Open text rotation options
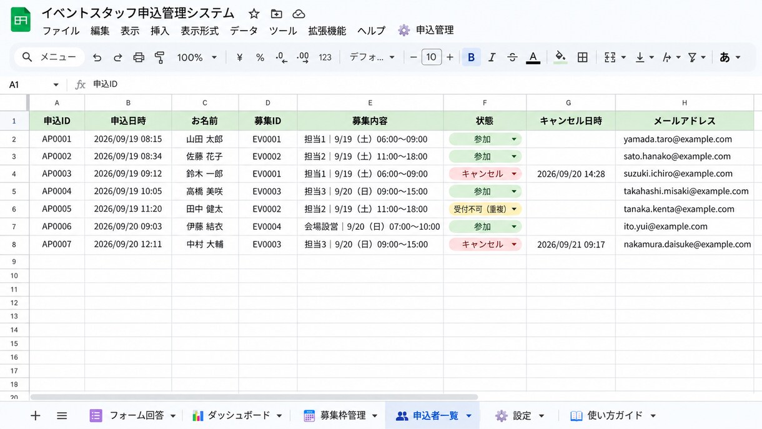Screen dimensions: 762x429 (x=671, y=57)
